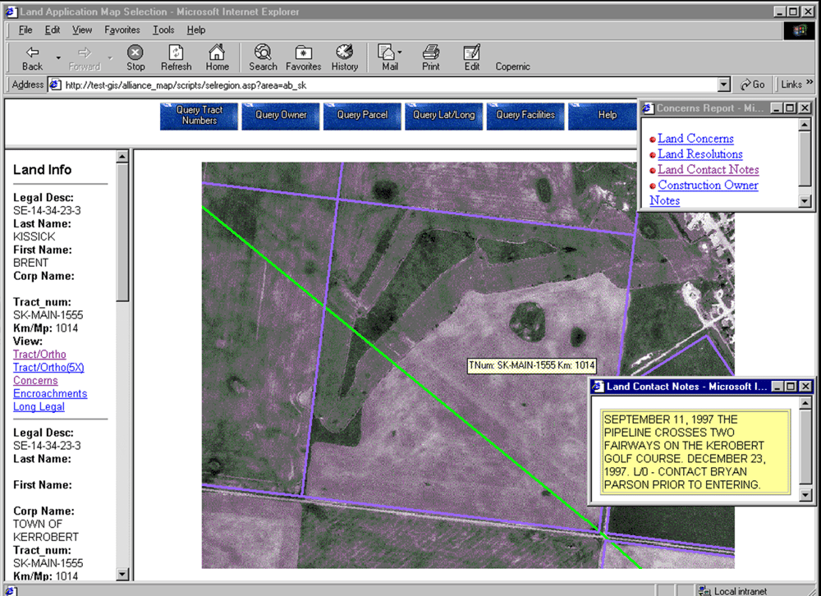
Task: Open the Search toolbar button
Action: coord(263,57)
